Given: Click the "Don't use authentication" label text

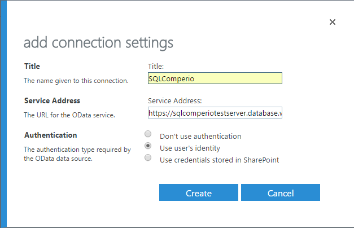Looking at the screenshot, I should (x=200, y=137).
